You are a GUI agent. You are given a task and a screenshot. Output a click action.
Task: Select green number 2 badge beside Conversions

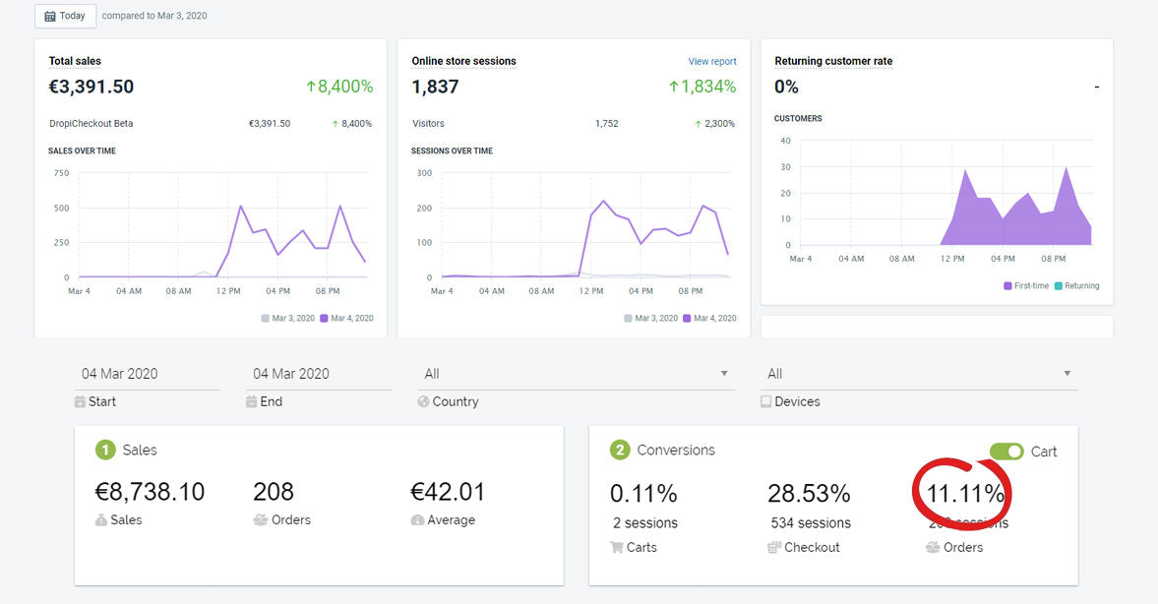click(620, 450)
